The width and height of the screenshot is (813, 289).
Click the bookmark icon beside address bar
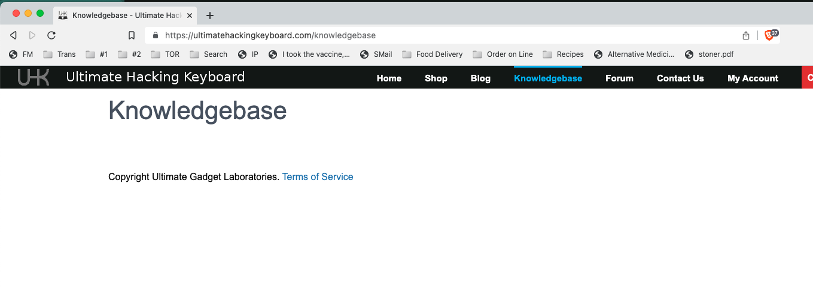point(132,35)
